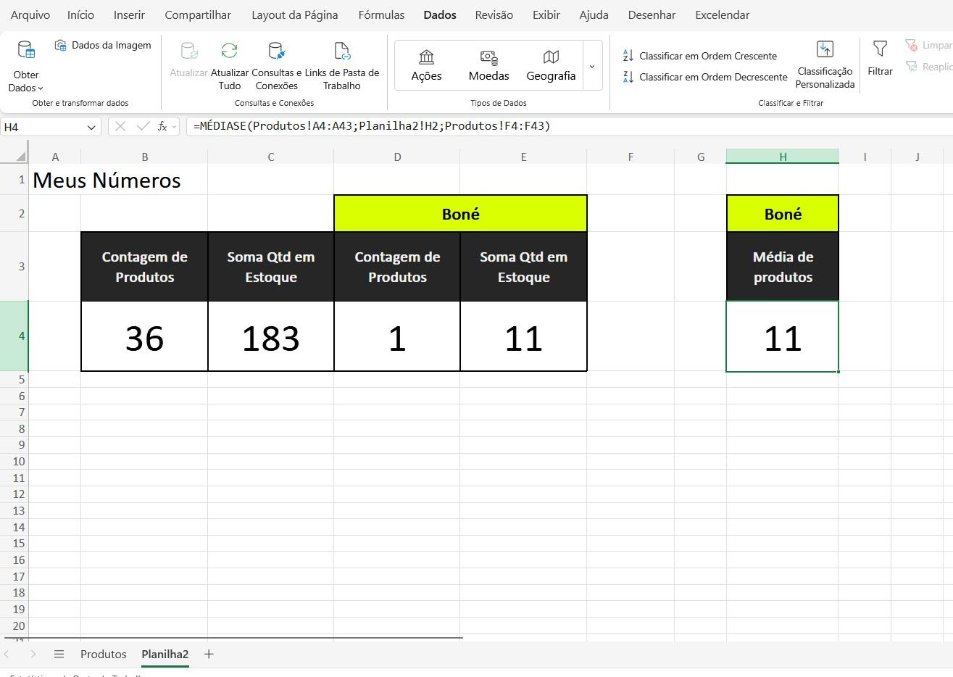The width and height of the screenshot is (953, 677).
Task: Switch to the Início ribbon tab
Action: point(80,14)
